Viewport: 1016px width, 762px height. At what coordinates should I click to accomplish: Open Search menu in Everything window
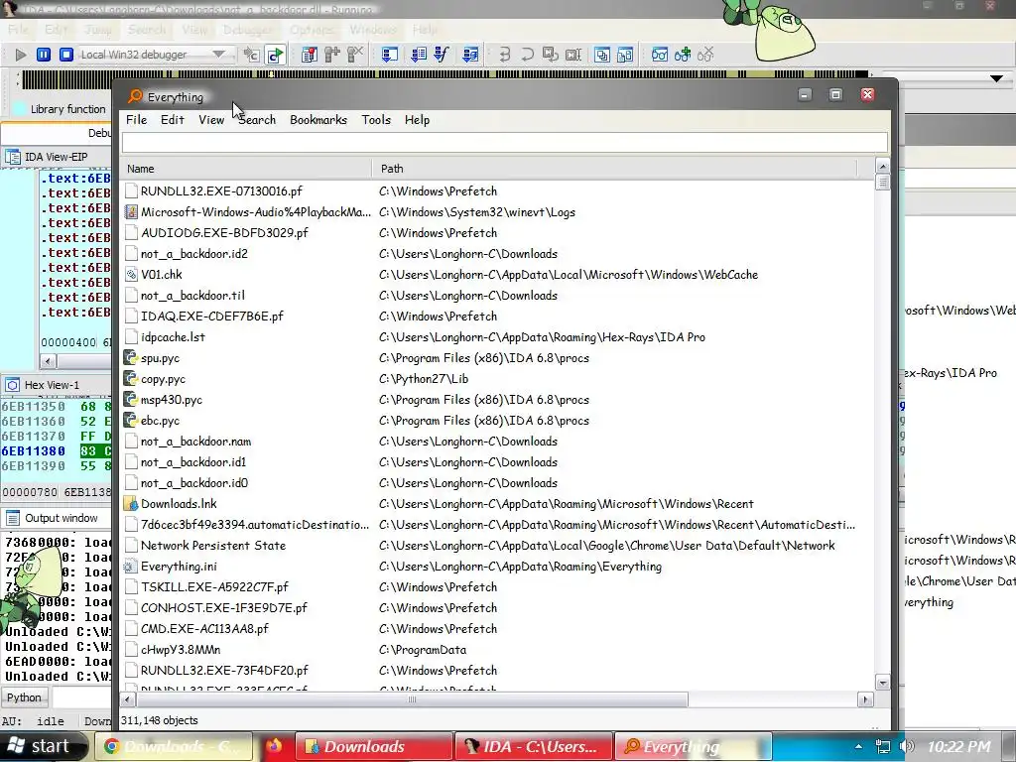pyautogui.click(x=257, y=120)
